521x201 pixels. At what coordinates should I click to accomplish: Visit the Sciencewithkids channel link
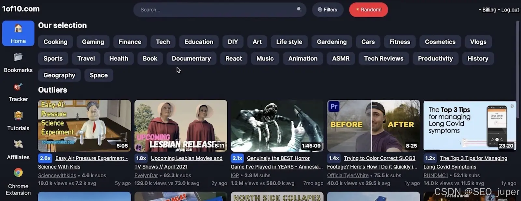pos(57,175)
